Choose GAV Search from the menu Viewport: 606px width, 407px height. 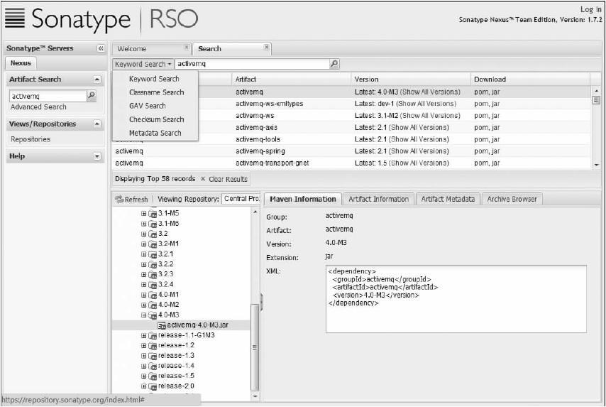(147, 106)
